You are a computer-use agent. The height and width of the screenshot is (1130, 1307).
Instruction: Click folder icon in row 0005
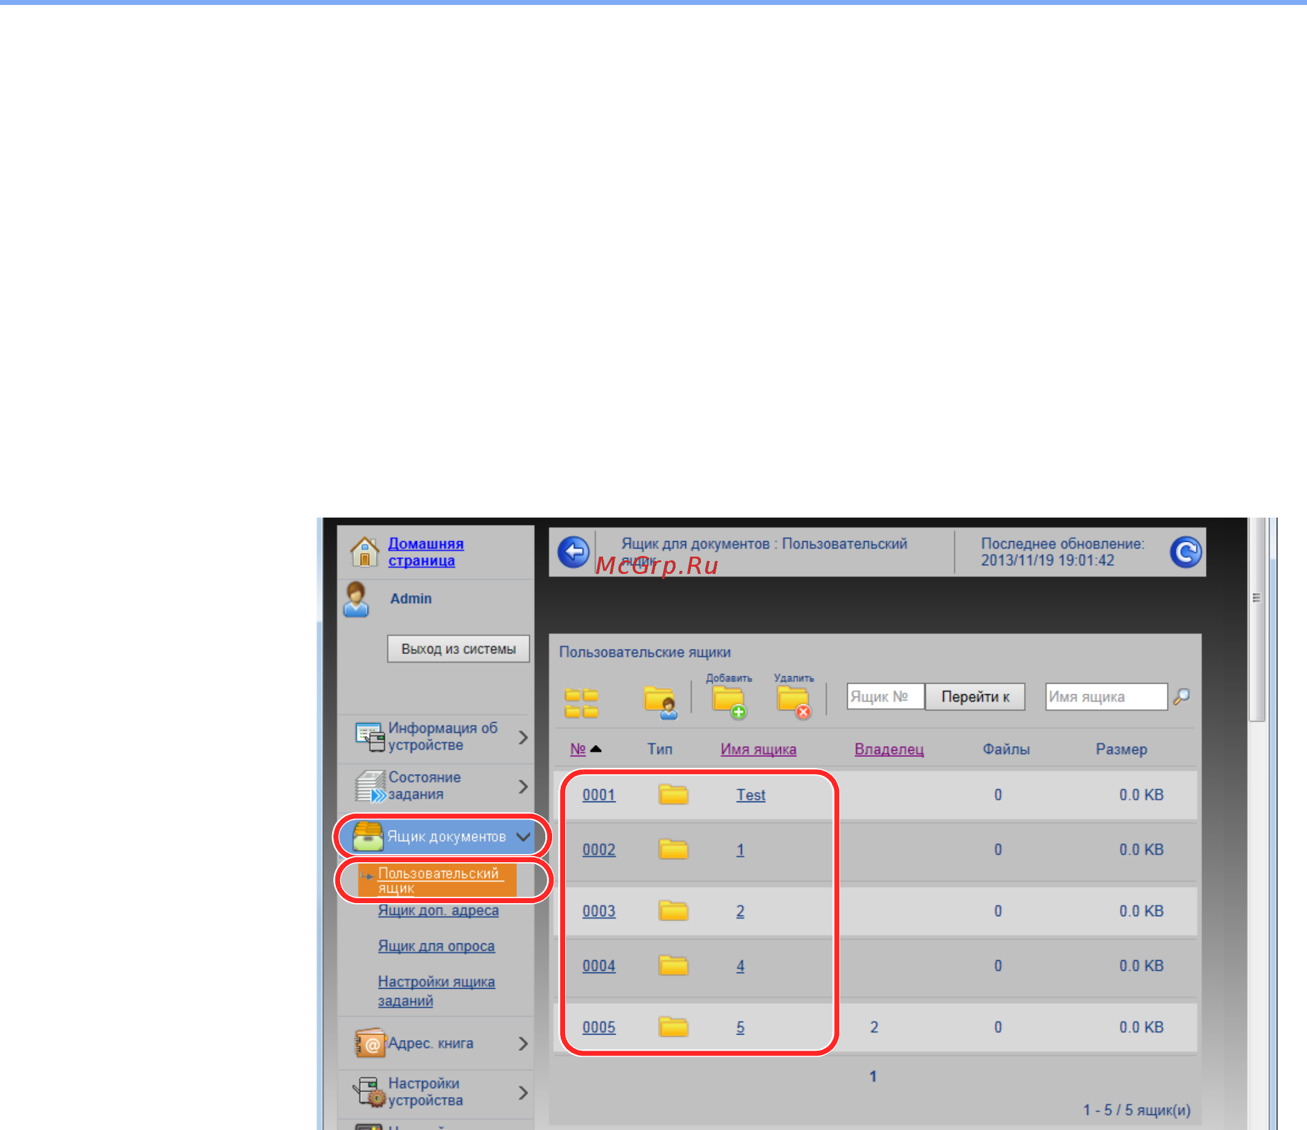pyautogui.click(x=673, y=1026)
